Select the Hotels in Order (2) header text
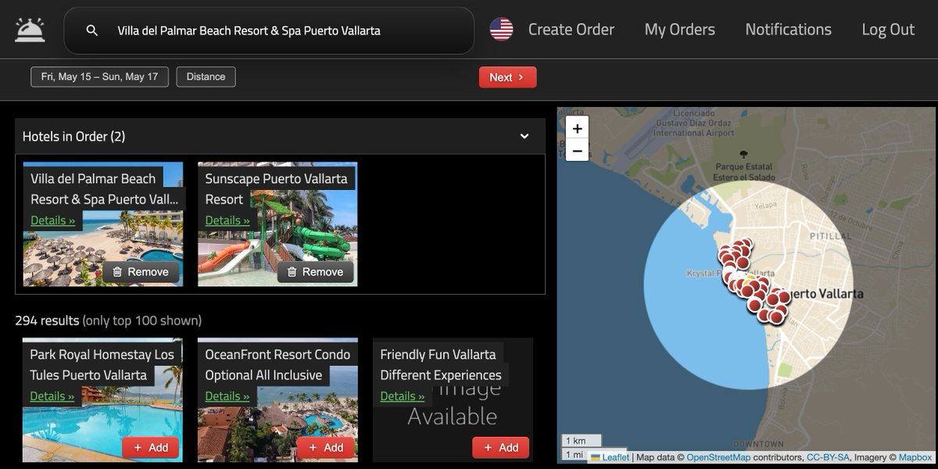 [73, 136]
